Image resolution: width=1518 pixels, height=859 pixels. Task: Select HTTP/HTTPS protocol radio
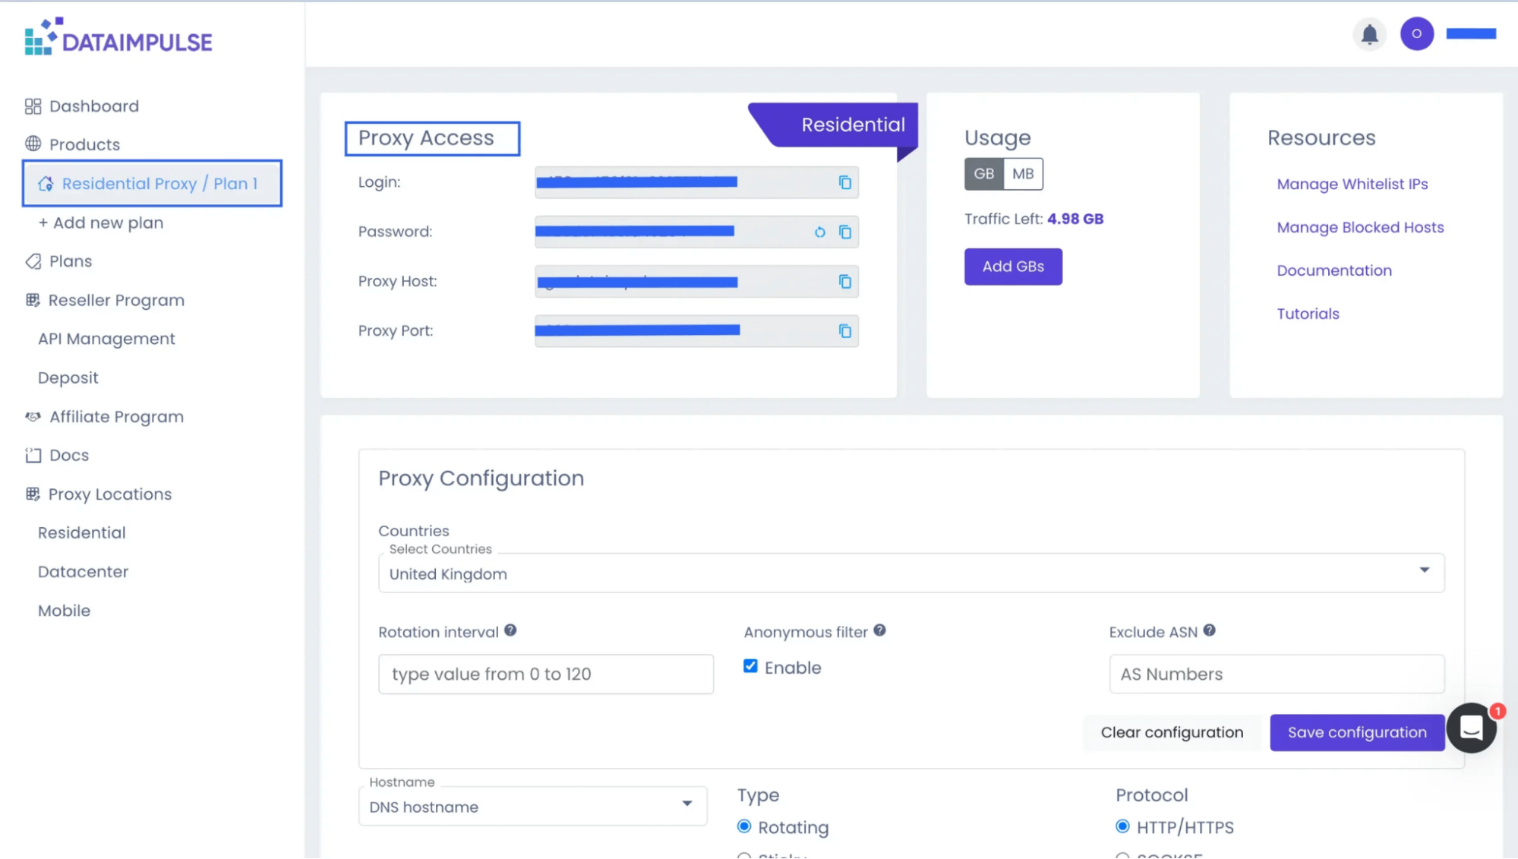pos(1122,826)
